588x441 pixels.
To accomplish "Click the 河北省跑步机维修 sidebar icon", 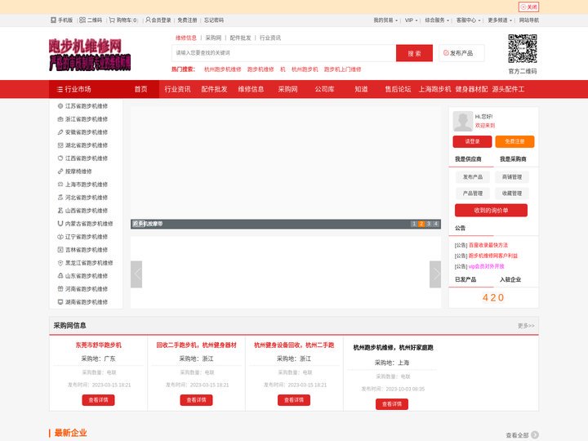I will click(60, 198).
